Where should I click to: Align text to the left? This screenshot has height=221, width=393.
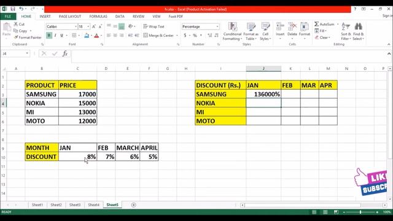coord(109,36)
